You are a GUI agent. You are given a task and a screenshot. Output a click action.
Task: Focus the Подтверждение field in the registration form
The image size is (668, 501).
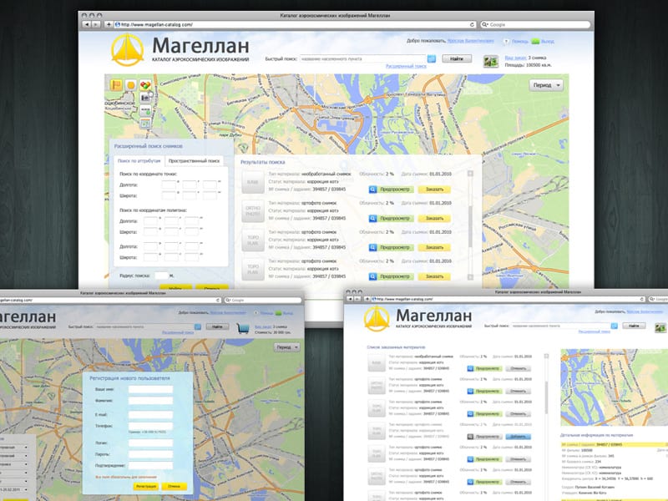[151, 466]
